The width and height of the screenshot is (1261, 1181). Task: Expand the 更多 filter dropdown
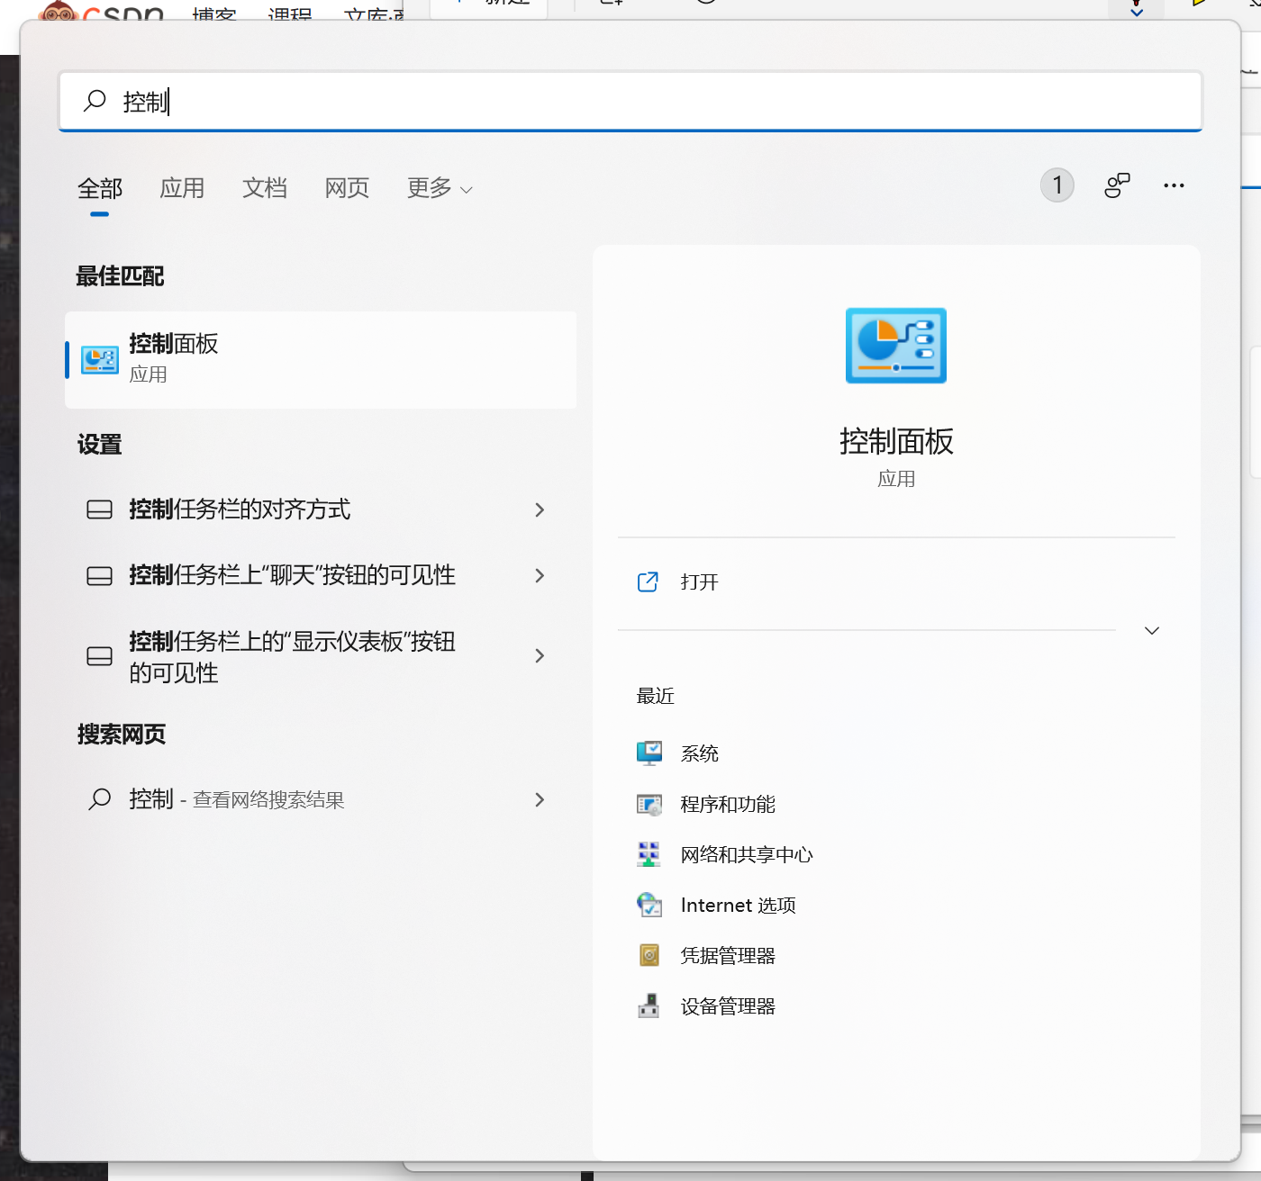click(x=439, y=188)
